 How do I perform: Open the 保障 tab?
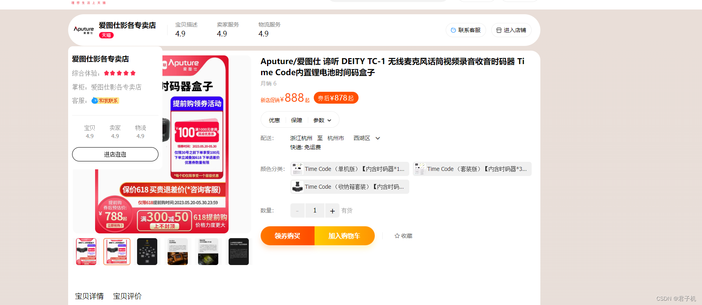coord(296,120)
